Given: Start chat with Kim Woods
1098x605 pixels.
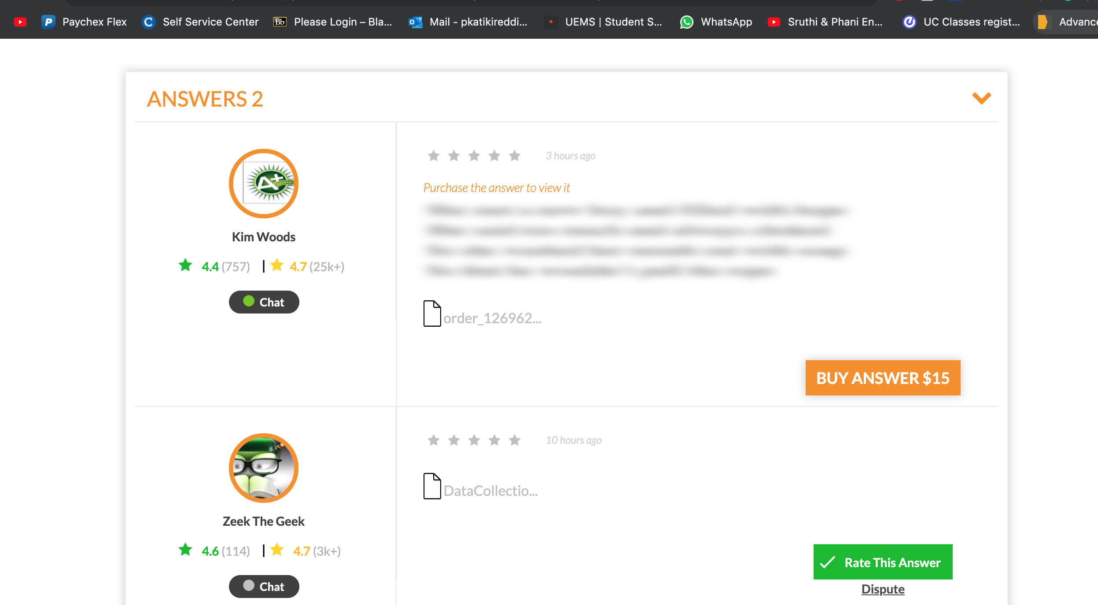Looking at the screenshot, I should [264, 302].
